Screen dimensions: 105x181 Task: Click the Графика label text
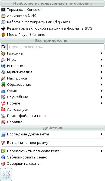pos(15,53)
